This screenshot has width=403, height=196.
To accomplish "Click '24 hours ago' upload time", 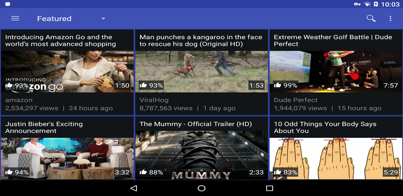I will tap(91, 108).
